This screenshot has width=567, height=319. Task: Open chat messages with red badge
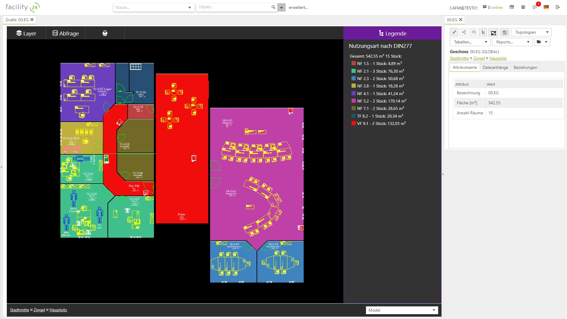(x=535, y=7)
